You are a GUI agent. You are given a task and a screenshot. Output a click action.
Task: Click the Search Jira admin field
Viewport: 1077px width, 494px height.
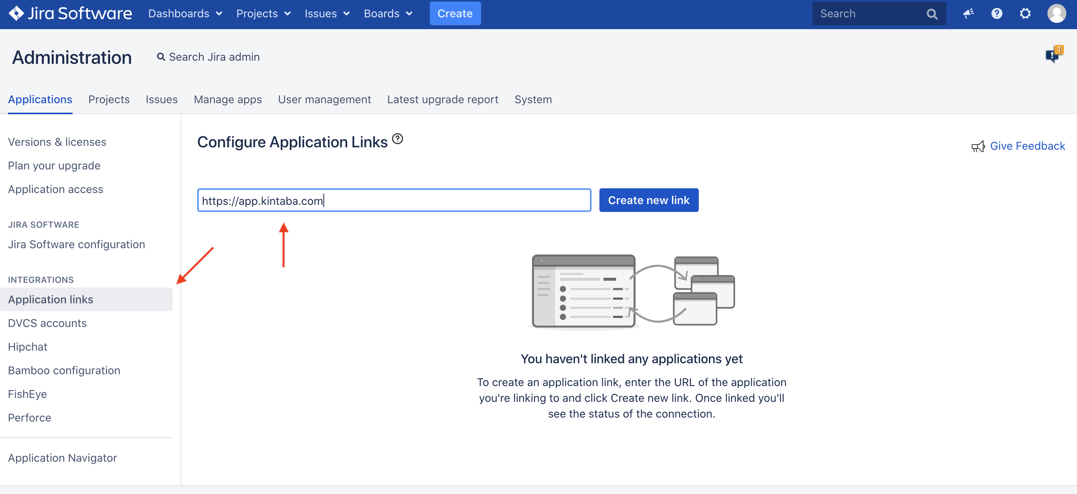[214, 57]
